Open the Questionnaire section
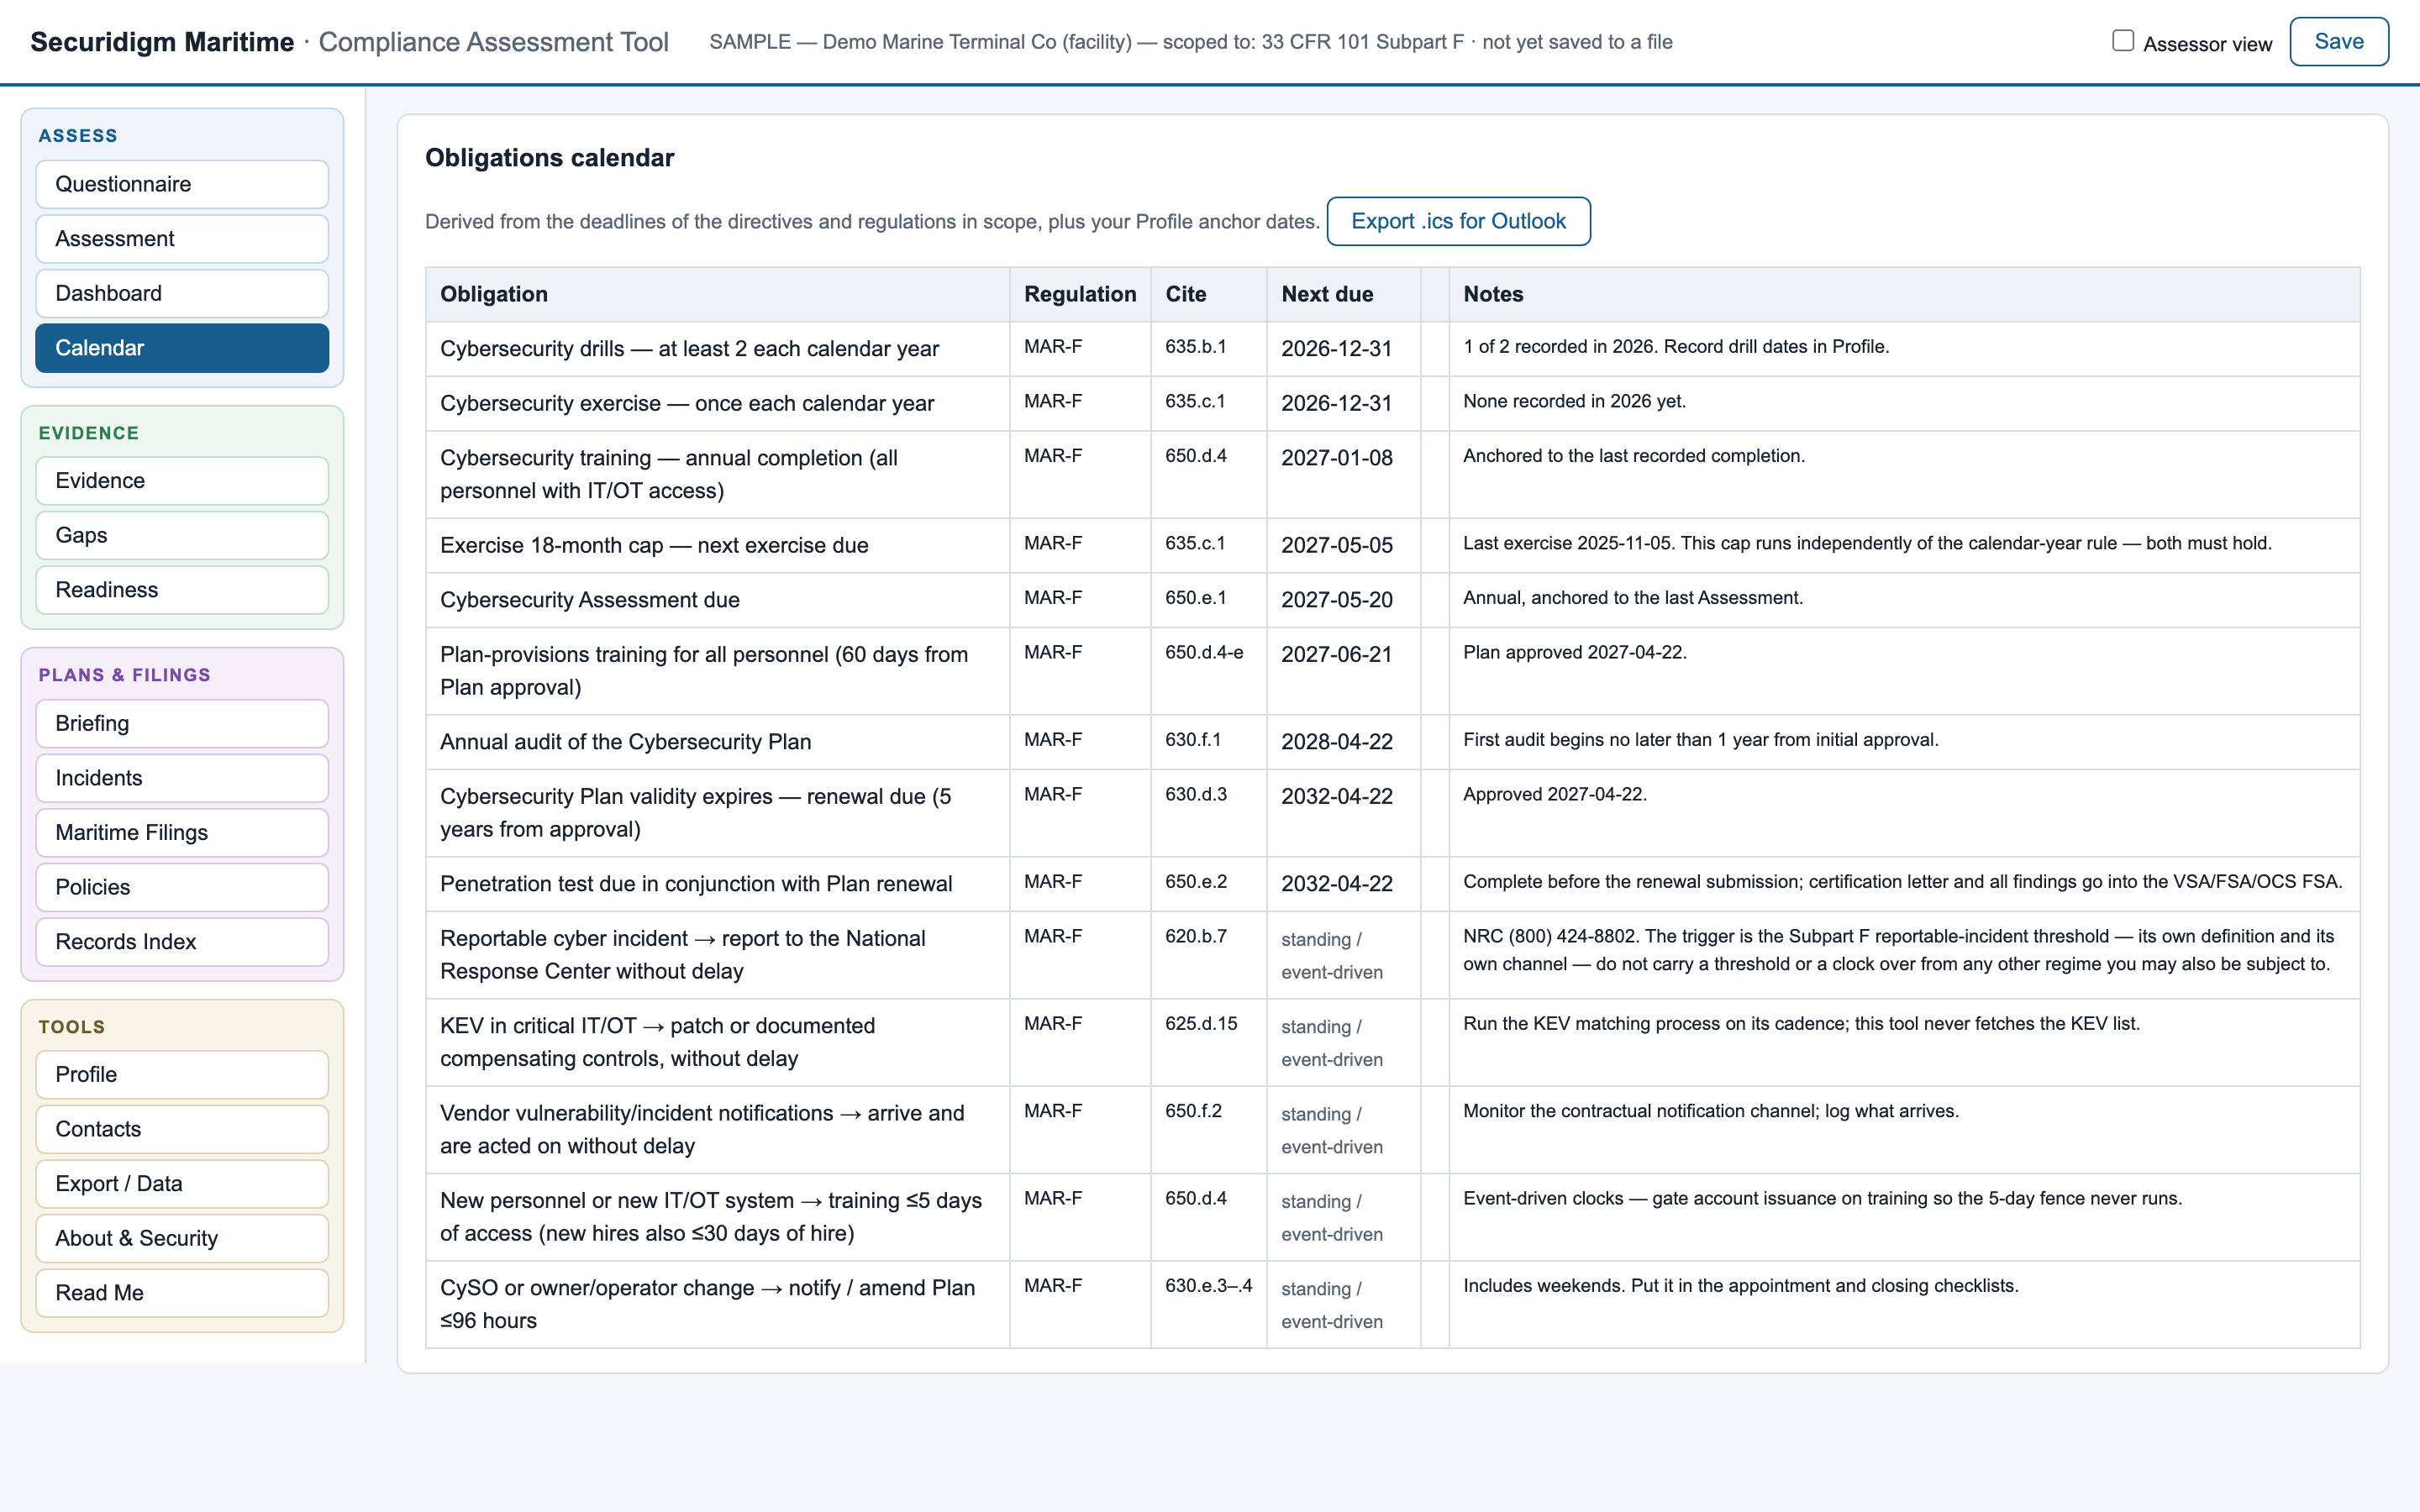The image size is (2420, 1512). click(182, 184)
